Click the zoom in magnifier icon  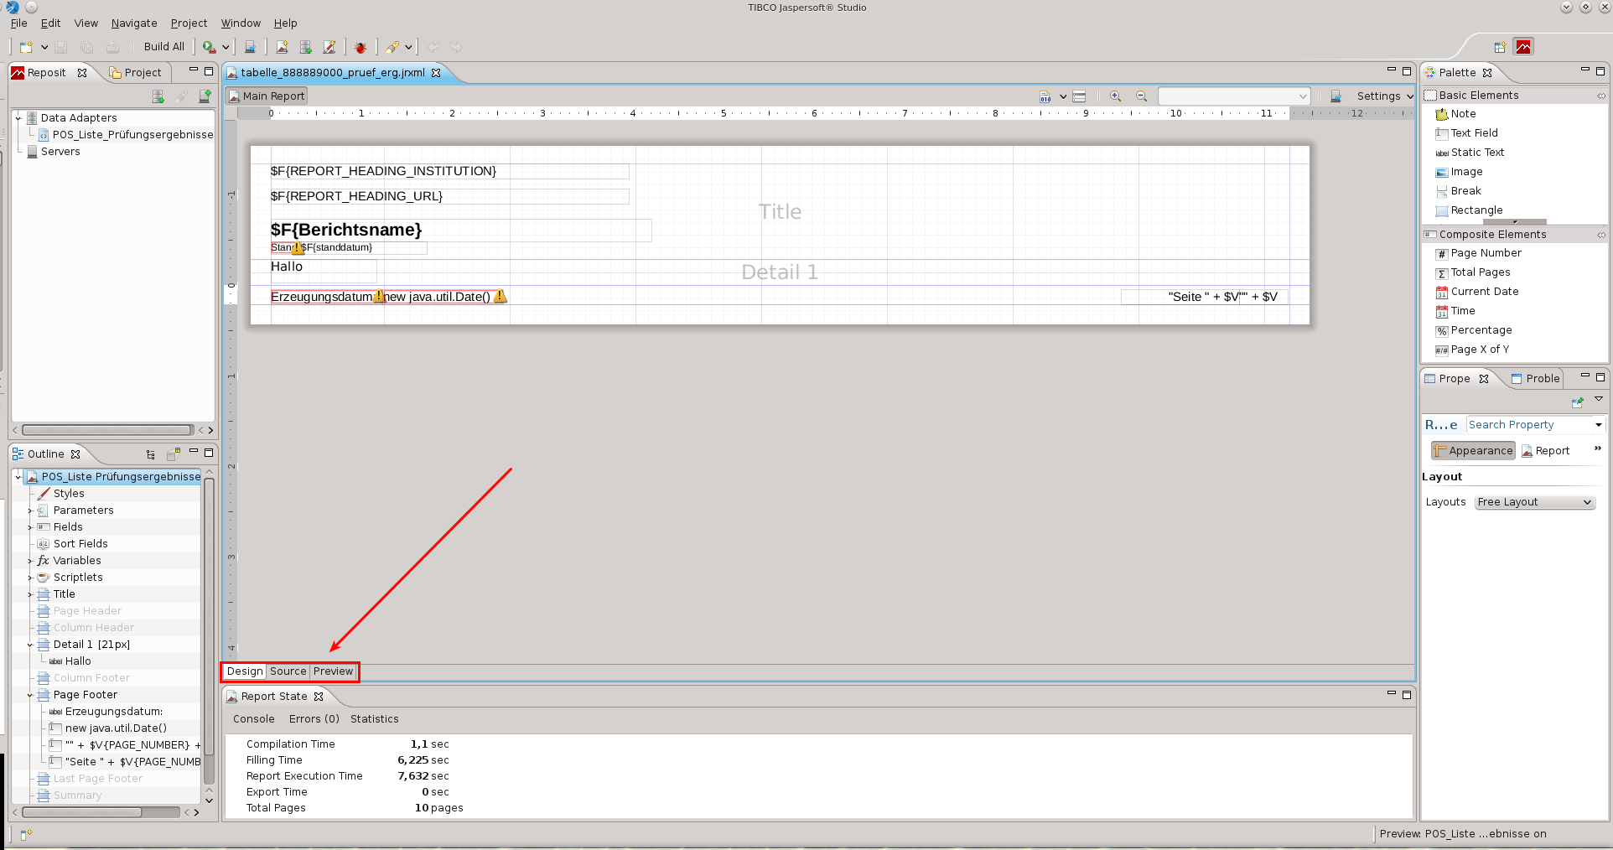coord(1115,96)
